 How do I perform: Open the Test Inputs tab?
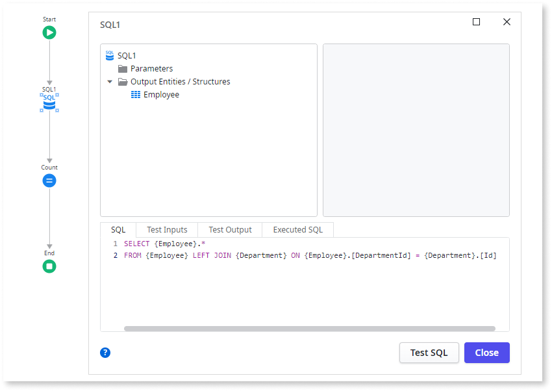166,229
